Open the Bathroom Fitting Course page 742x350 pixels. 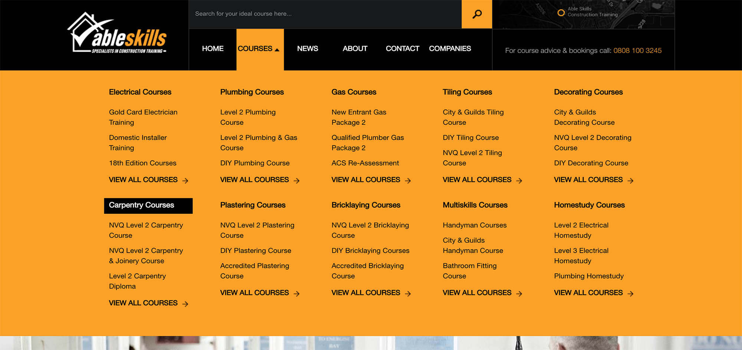[x=469, y=271]
